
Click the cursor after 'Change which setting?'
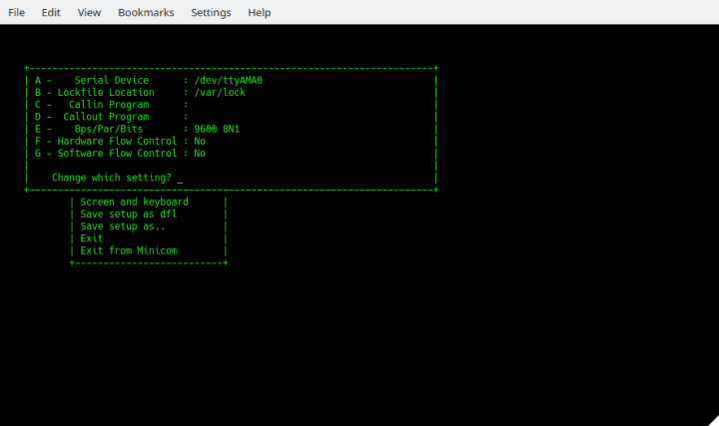coord(180,180)
